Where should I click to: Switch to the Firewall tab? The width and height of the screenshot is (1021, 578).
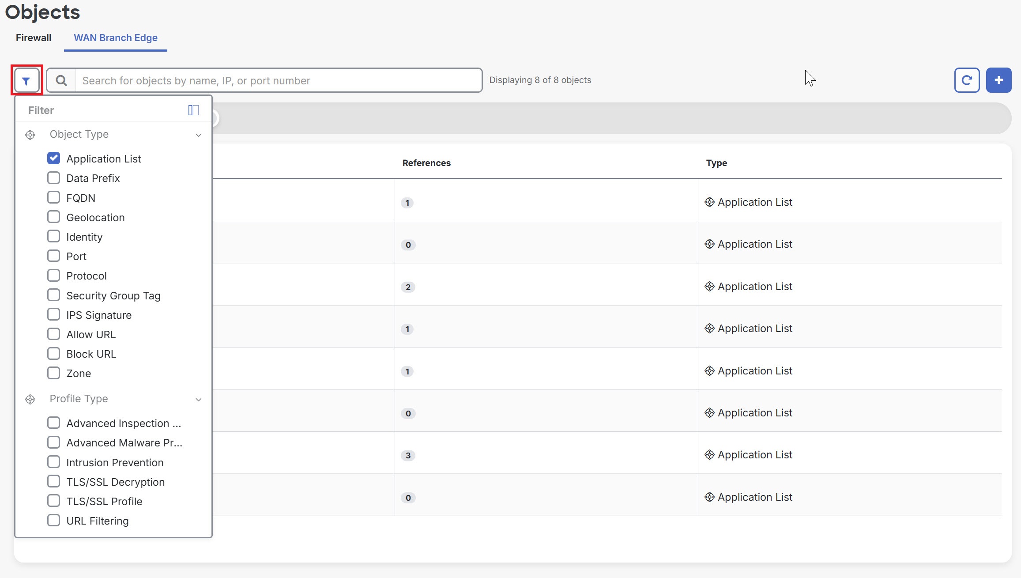pos(33,38)
